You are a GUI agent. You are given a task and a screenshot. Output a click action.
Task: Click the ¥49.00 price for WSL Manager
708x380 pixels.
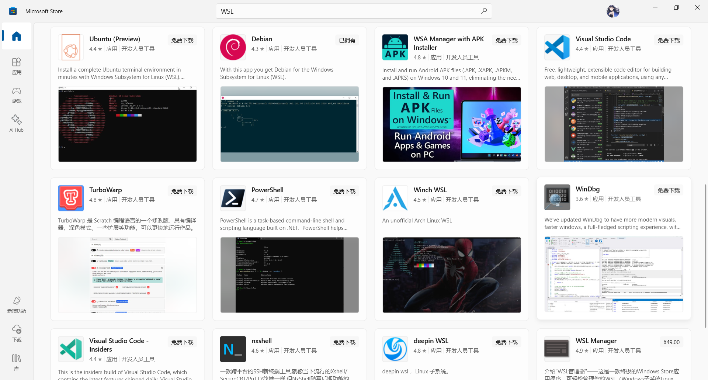[x=671, y=342]
